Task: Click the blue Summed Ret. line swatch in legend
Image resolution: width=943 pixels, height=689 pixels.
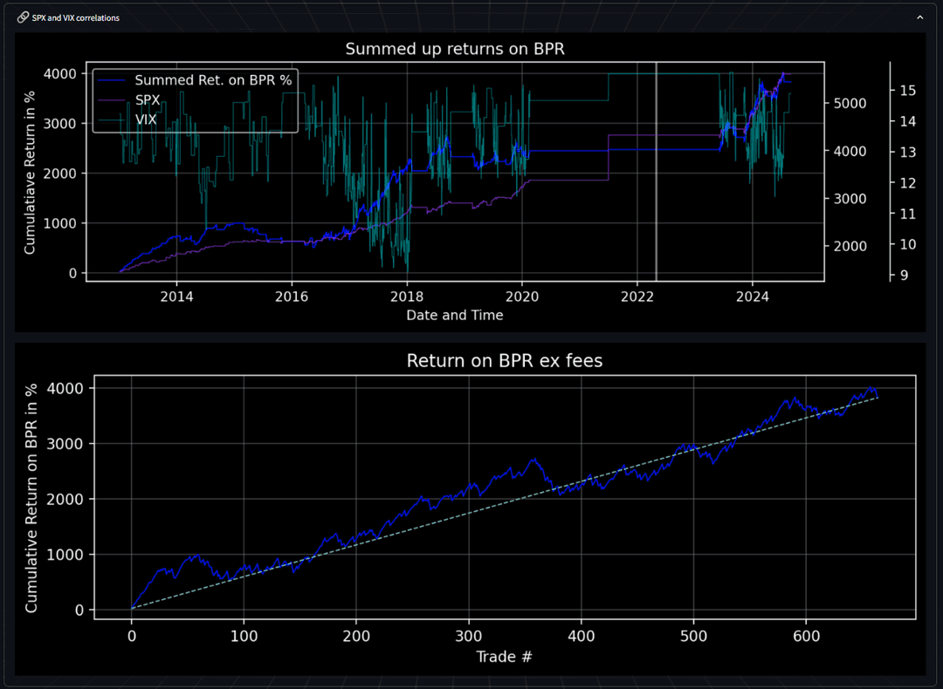Action: point(113,81)
